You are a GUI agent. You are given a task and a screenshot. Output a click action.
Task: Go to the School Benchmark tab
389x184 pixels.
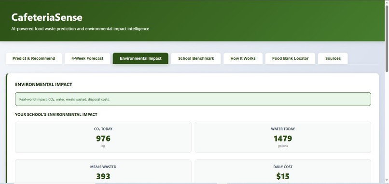196,58
